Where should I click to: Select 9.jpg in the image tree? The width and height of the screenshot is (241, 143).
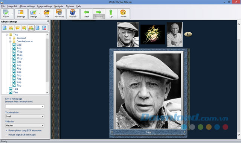[x=19, y=85]
